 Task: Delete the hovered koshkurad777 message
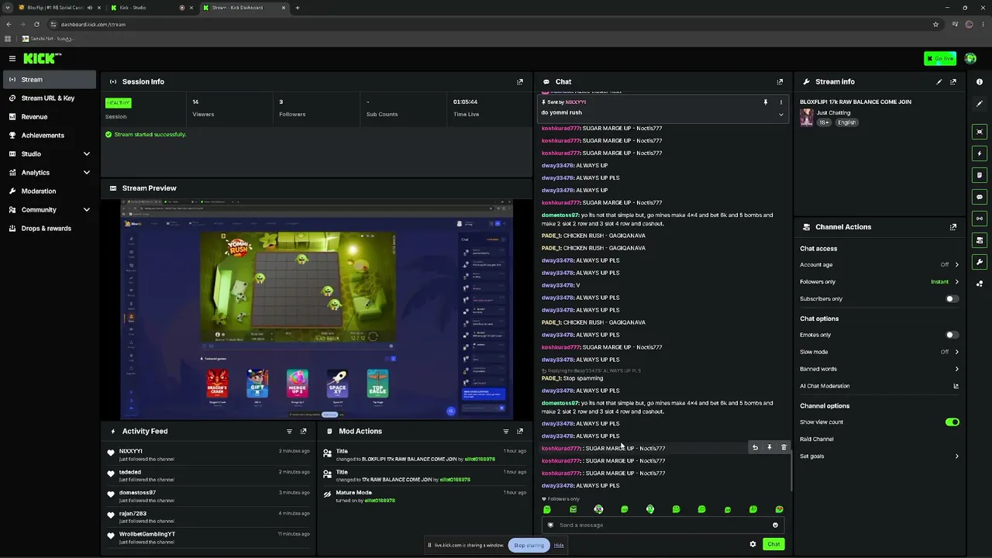784,447
